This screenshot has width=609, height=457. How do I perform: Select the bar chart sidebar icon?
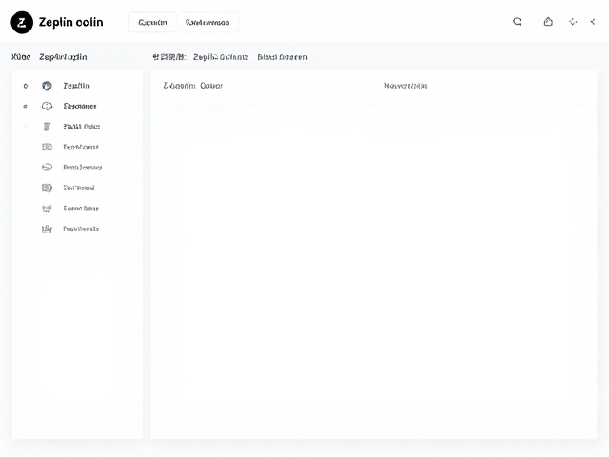click(47, 228)
